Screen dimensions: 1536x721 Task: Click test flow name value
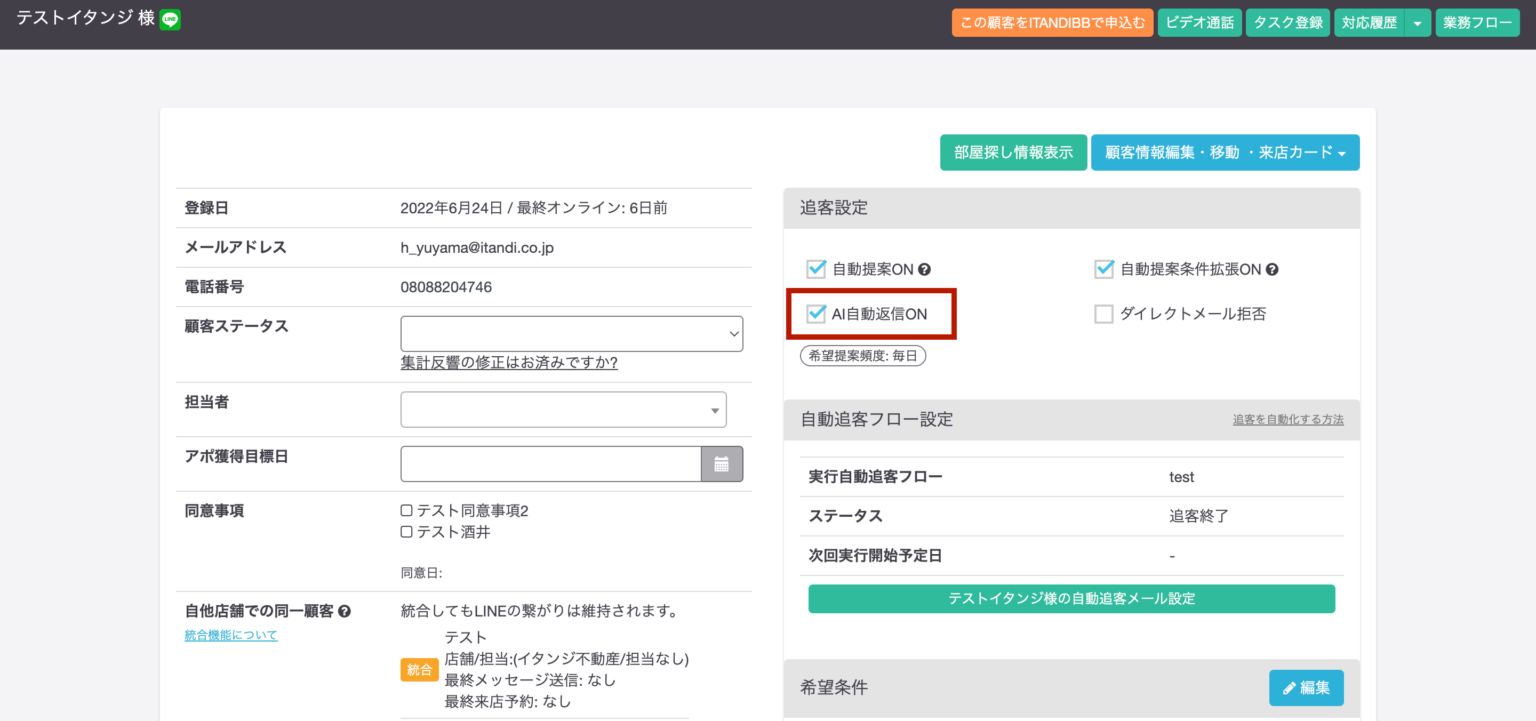1181,477
